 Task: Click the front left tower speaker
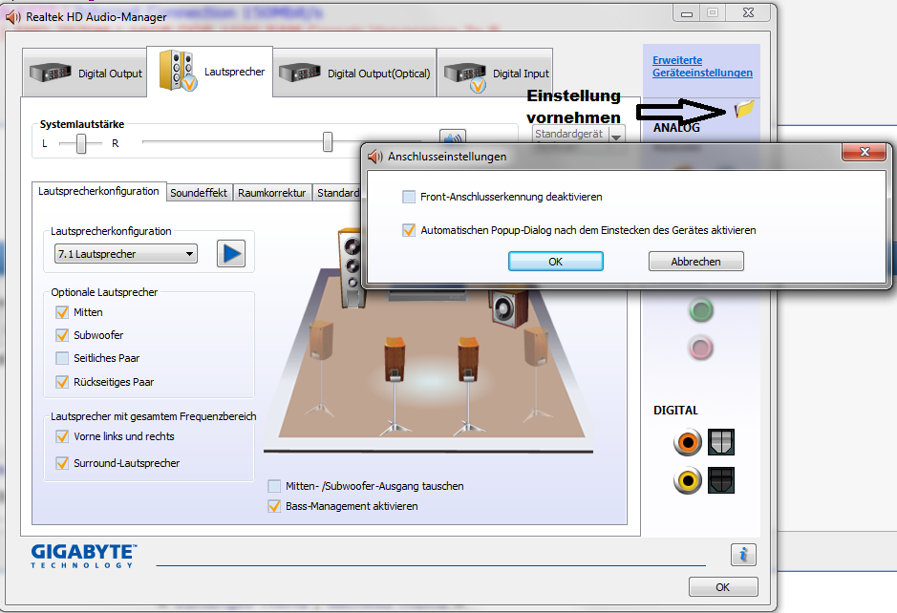[350, 266]
